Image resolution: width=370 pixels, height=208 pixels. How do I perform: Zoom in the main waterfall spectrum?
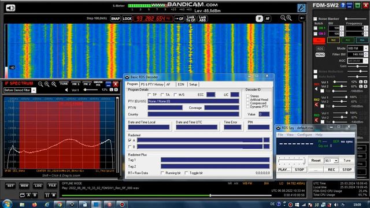[x=289, y=18]
